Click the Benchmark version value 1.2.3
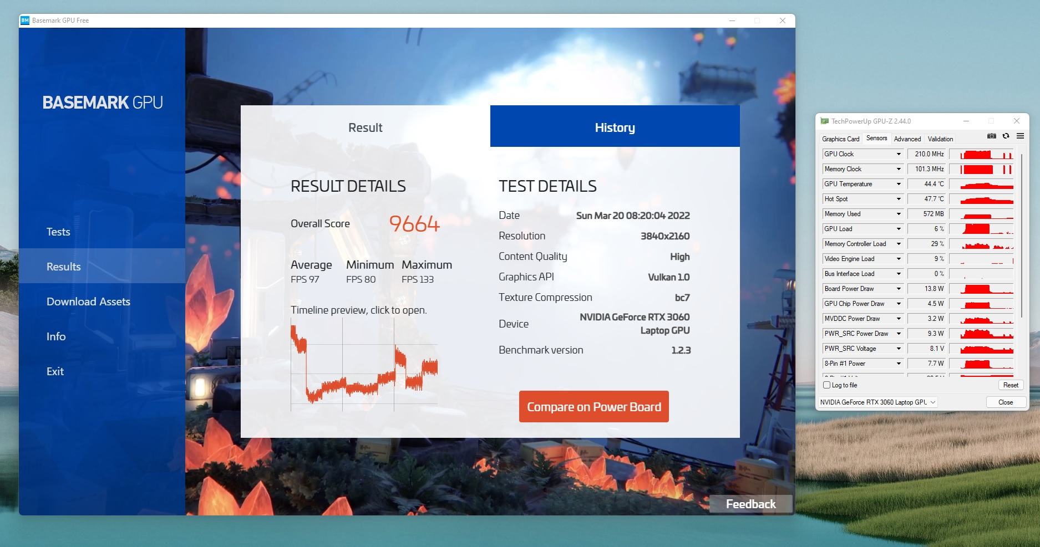 tap(681, 350)
